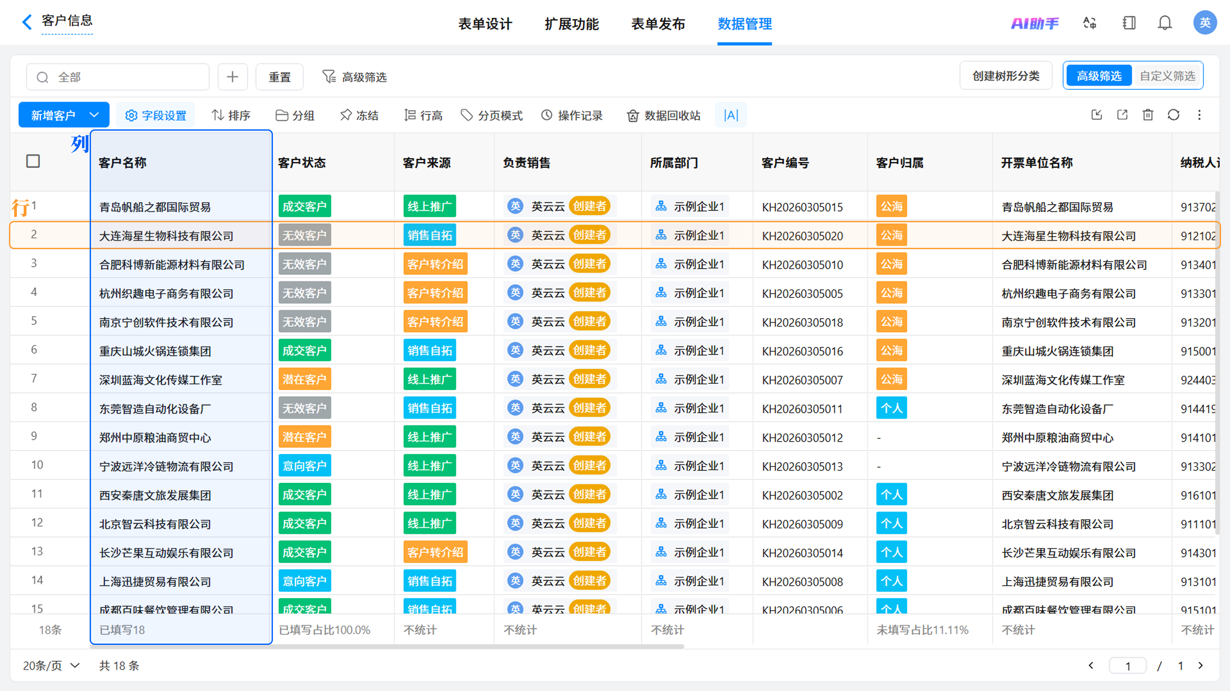Click the 全部 search input field

(x=118, y=77)
